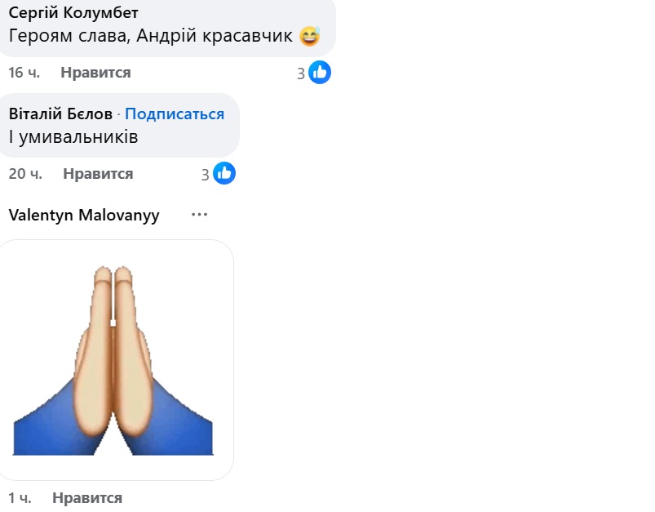Click the comment text "І умивальників"
The image size is (655, 512).
click(x=73, y=137)
